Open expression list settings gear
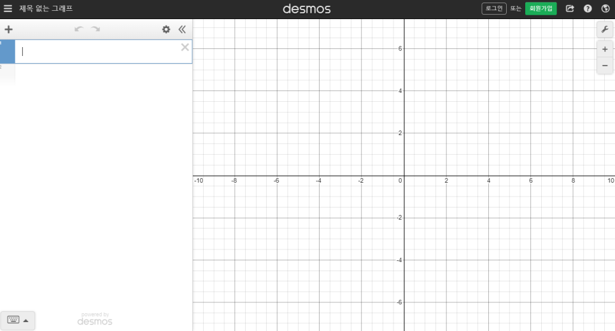This screenshot has width=615, height=331. (x=166, y=29)
